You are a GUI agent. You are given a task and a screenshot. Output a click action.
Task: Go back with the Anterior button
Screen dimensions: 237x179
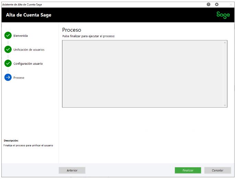[x=72, y=170]
